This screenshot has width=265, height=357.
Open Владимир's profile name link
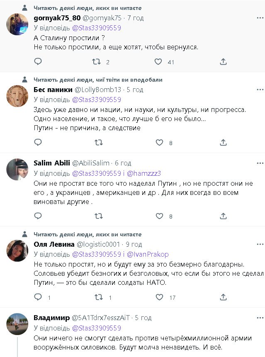51,318
